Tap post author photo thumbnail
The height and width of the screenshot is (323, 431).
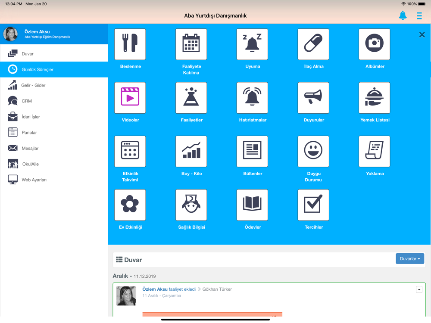tap(126, 296)
